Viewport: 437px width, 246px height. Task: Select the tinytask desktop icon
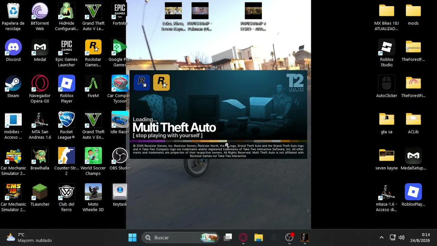coord(120,195)
